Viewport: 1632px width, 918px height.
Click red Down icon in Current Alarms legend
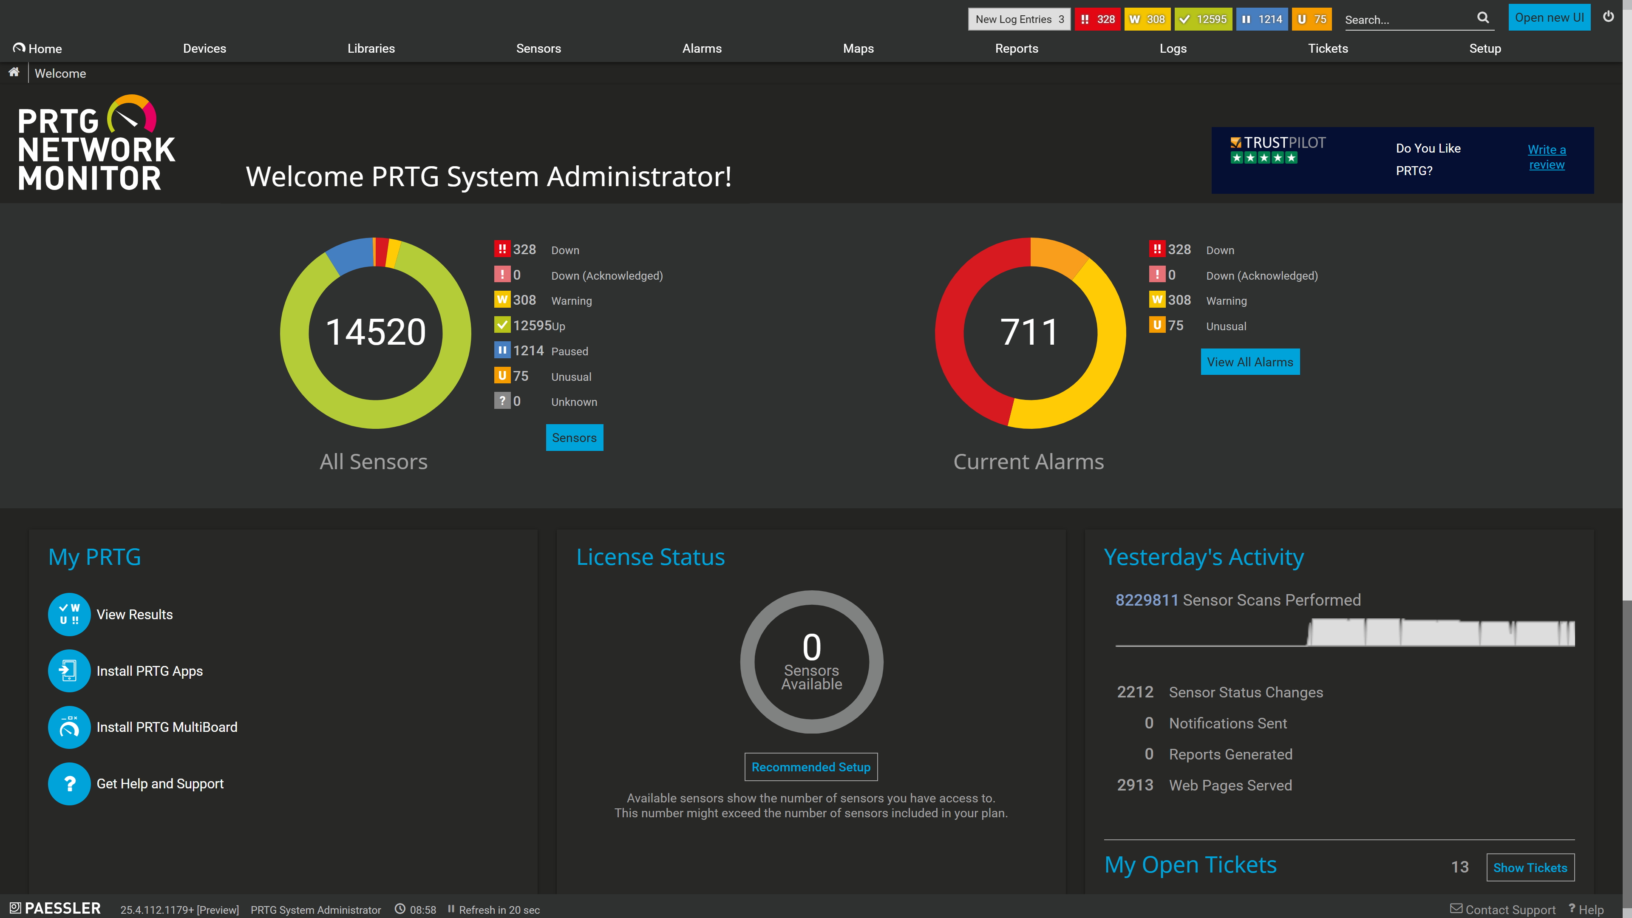pyautogui.click(x=1157, y=249)
